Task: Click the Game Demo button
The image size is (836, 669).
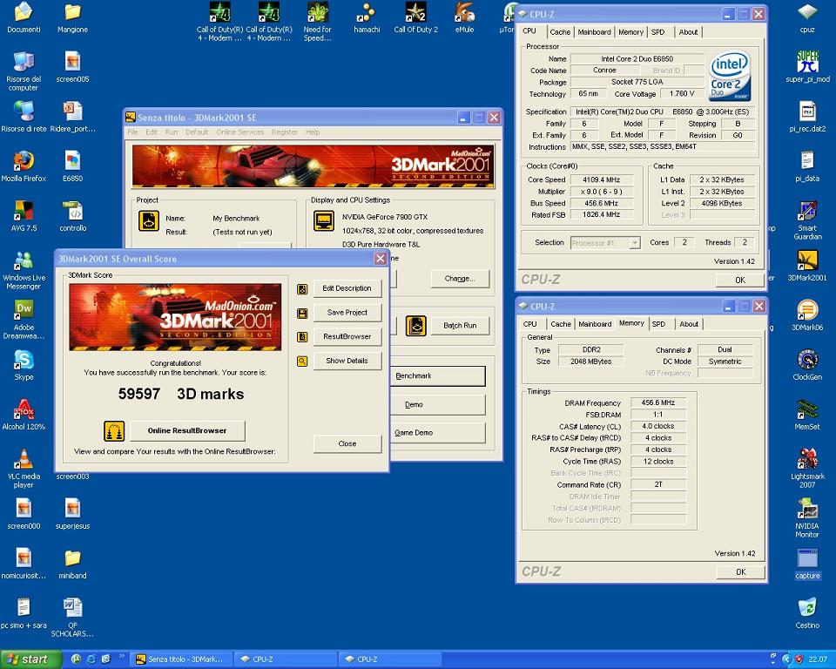Action: click(x=438, y=433)
